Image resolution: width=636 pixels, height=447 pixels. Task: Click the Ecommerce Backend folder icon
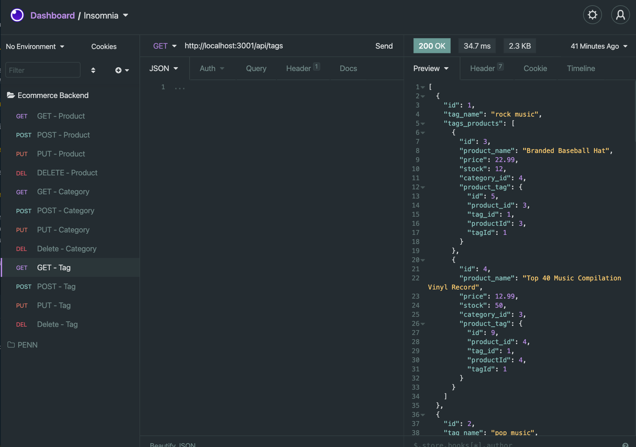[x=11, y=95]
